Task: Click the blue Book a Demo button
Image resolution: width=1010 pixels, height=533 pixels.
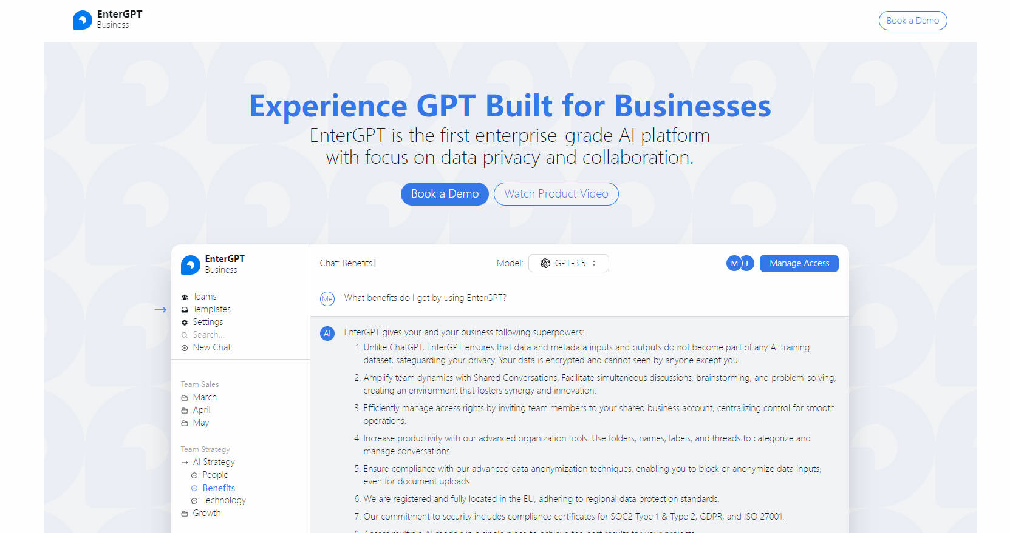Action: 445,194
